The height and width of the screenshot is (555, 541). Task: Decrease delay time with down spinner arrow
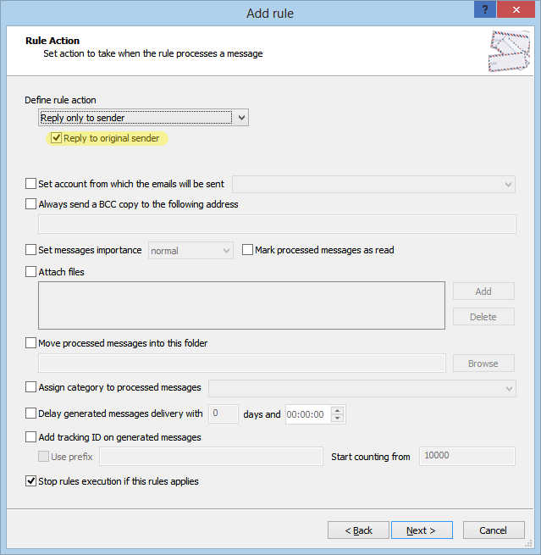337,418
